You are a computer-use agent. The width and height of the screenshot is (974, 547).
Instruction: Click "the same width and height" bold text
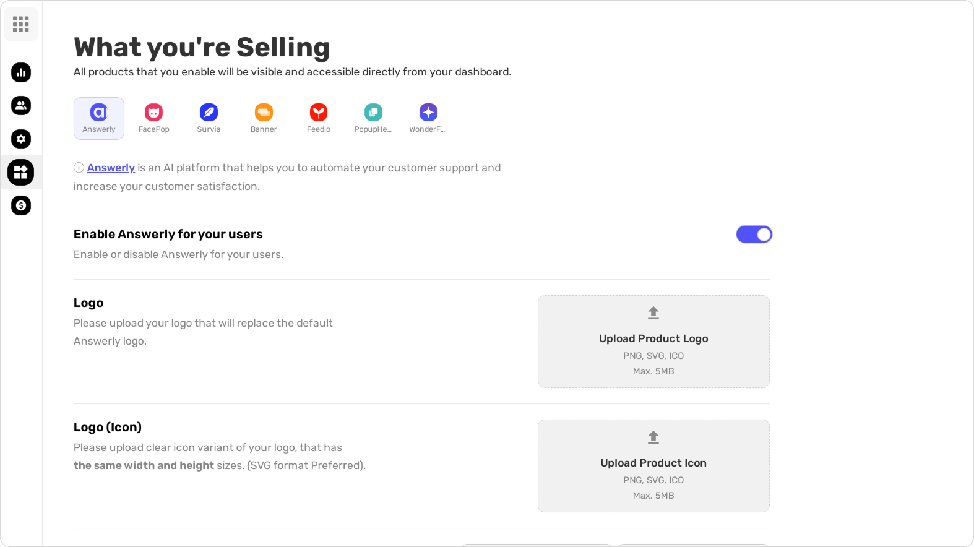(144, 465)
